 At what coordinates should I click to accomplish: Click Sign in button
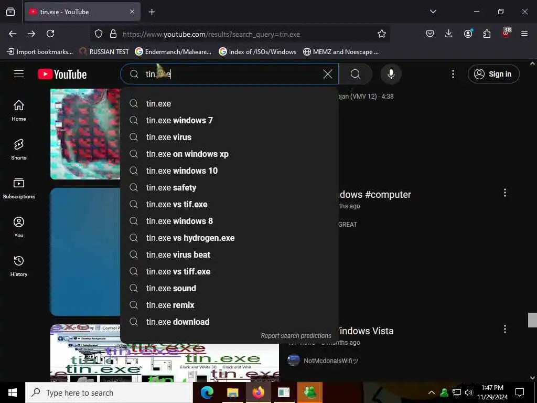493,74
